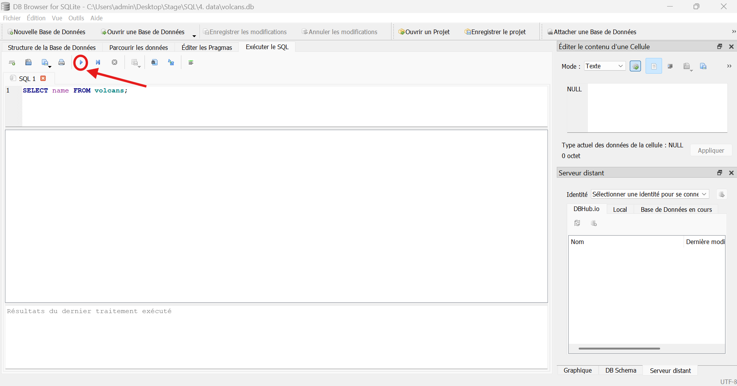Open the Outils menu
This screenshot has width=737, height=386.
coord(76,18)
